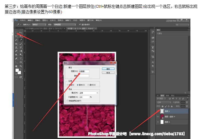
Task: Select the Magic Wand tool
Action: click(x=21, y=36)
